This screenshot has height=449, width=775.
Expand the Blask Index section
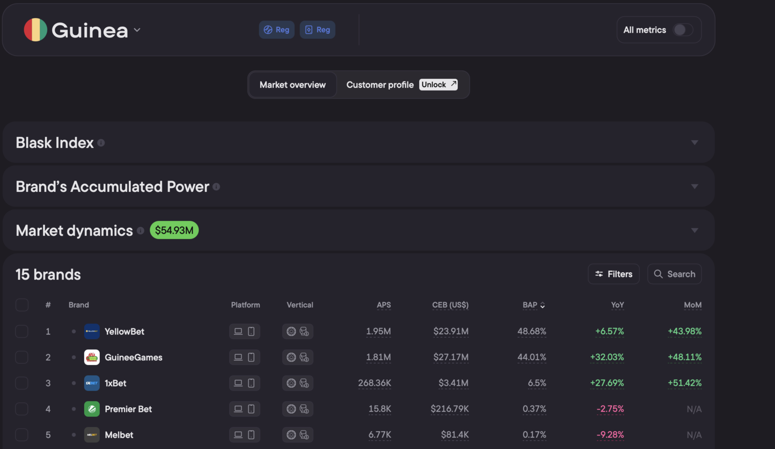(694, 143)
